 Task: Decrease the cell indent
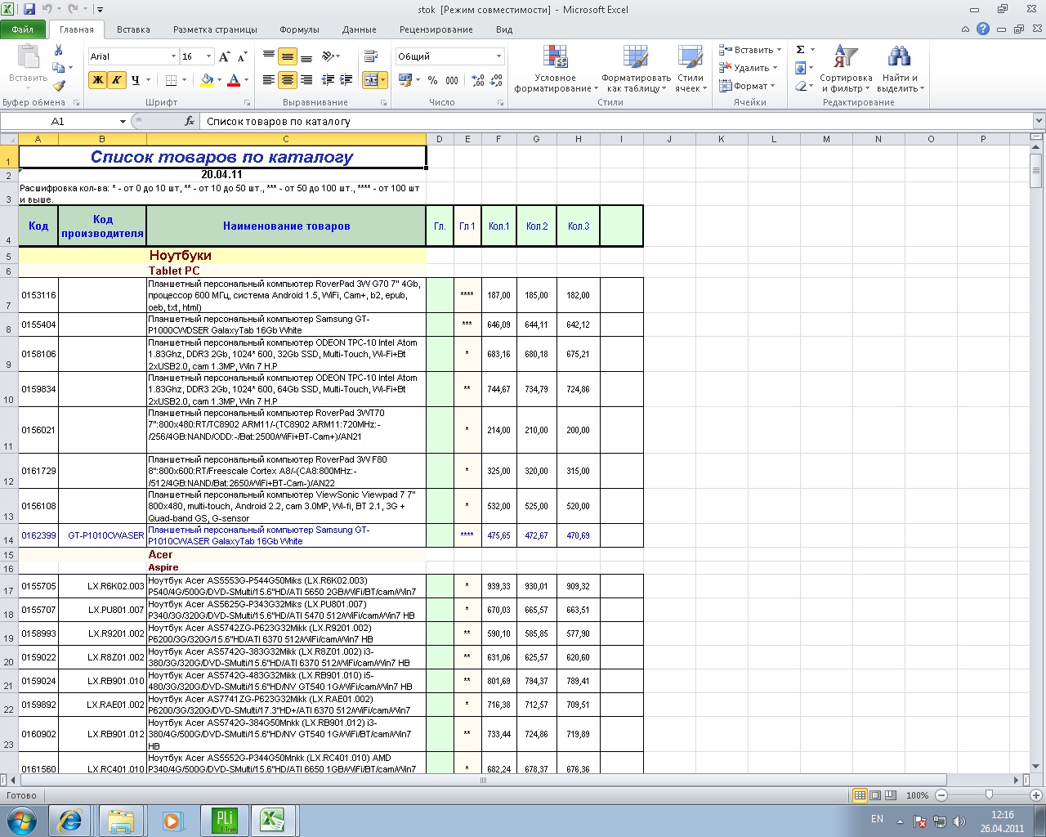coord(328,80)
